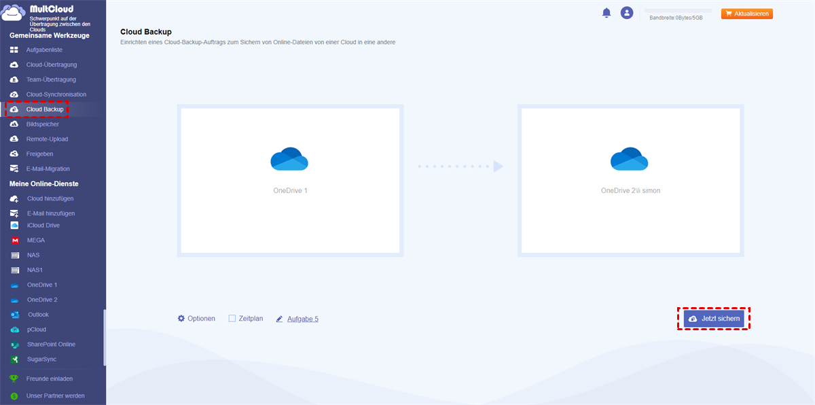Open the notification bell
The width and height of the screenshot is (815, 405).
pyautogui.click(x=606, y=13)
